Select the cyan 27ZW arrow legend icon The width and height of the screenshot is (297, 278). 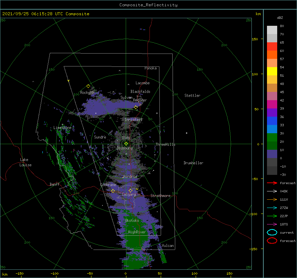272,208
